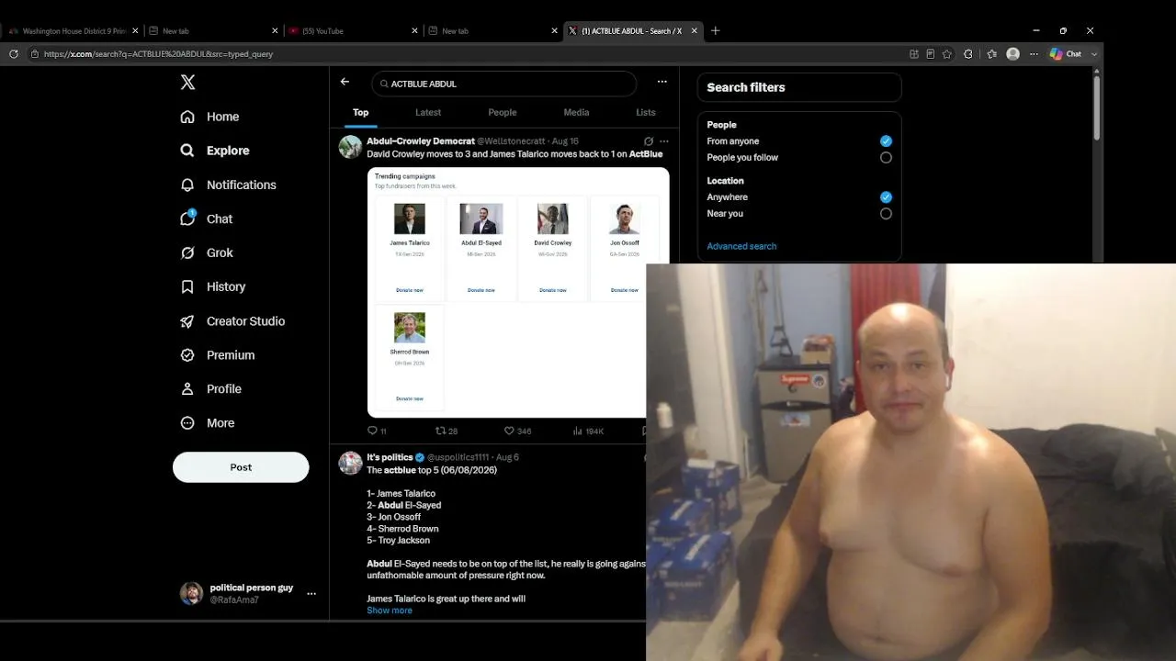1176x661 pixels.
Task: Open the It's politics profile name
Action: click(x=390, y=457)
